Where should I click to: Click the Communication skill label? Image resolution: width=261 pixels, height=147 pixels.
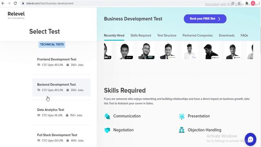click(127, 116)
